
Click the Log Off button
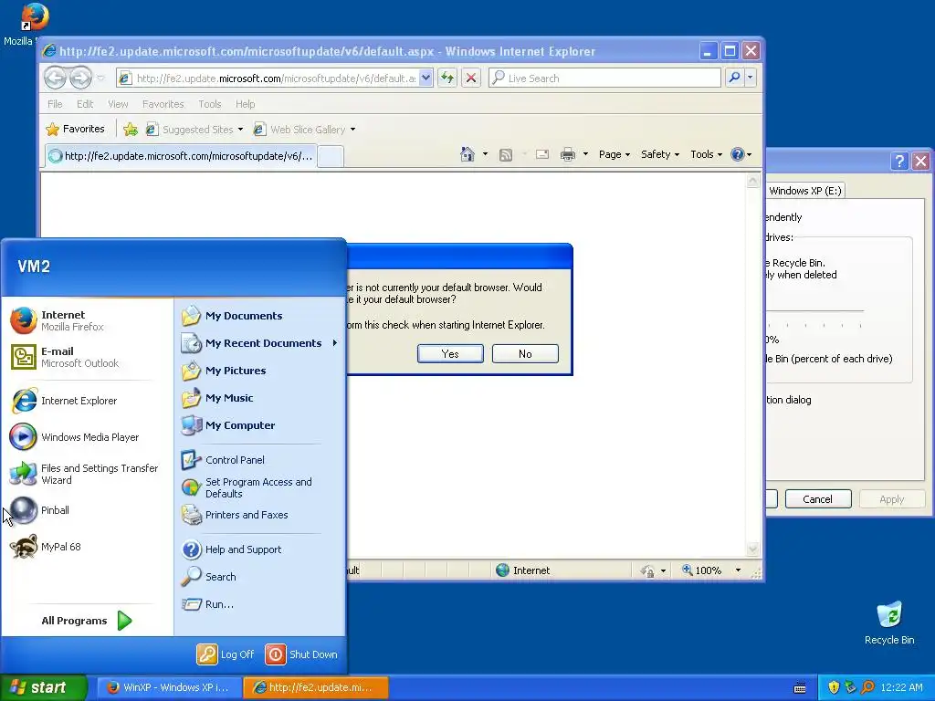click(226, 654)
